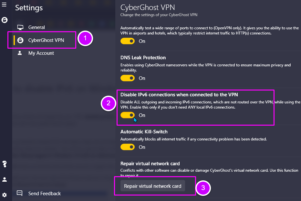301x201 pixels.
Task: Click the CyberGhost ghost logo in the sidebar
Action: 4,20
